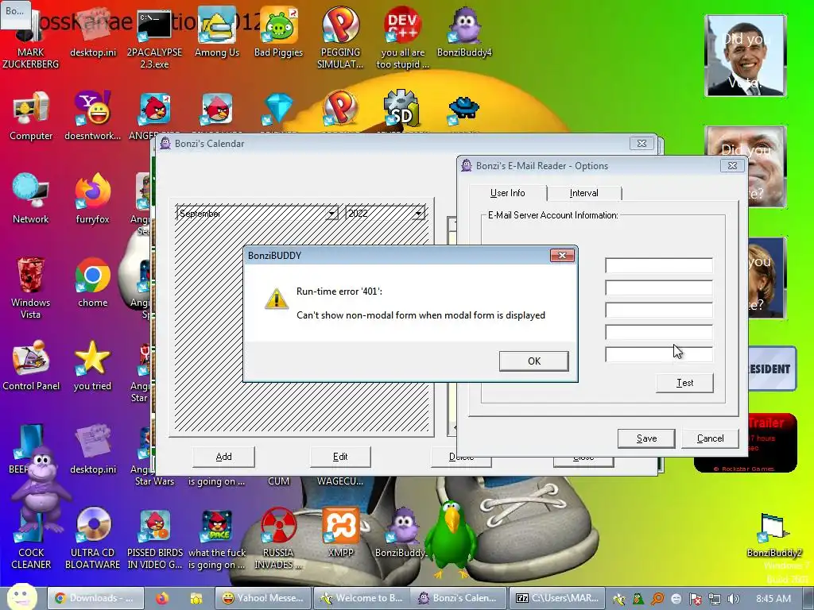Select the PEGGING SIMULAT... desktop icon
Screen dimensions: 814x610
tap(340, 38)
